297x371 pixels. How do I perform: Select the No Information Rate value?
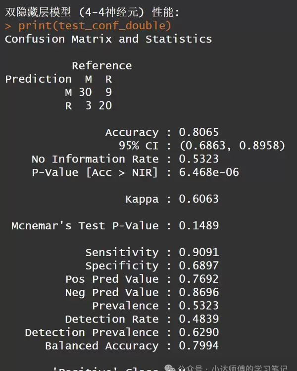pos(198,159)
